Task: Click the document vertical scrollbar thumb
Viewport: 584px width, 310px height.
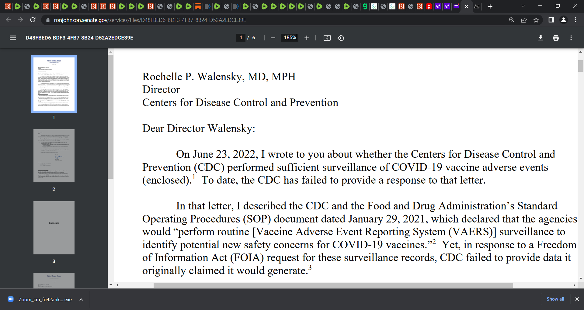Action: pyautogui.click(x=581, y=66)
